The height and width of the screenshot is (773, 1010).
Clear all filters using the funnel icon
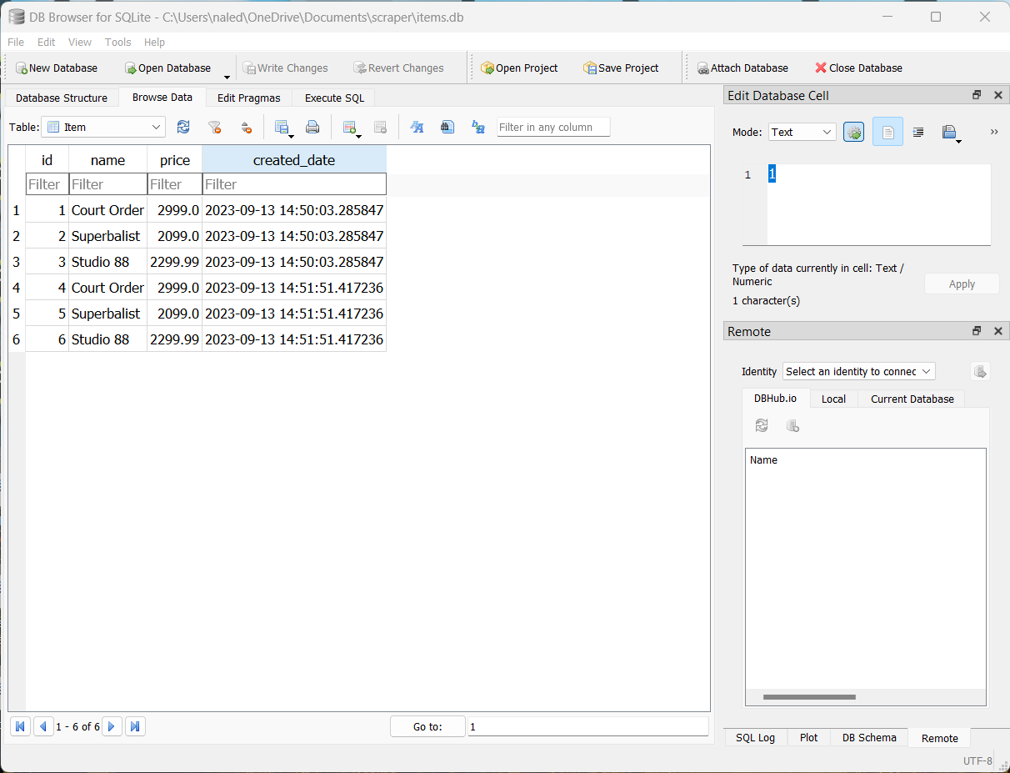pos(214,127)
